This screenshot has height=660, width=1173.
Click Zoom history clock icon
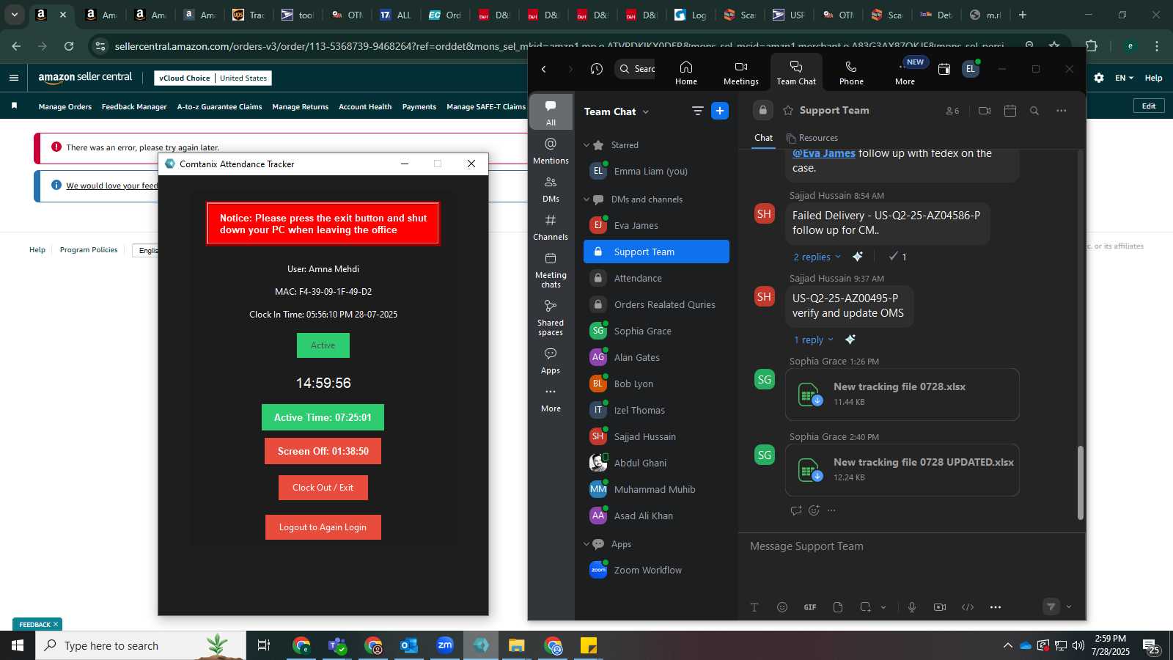596,69
